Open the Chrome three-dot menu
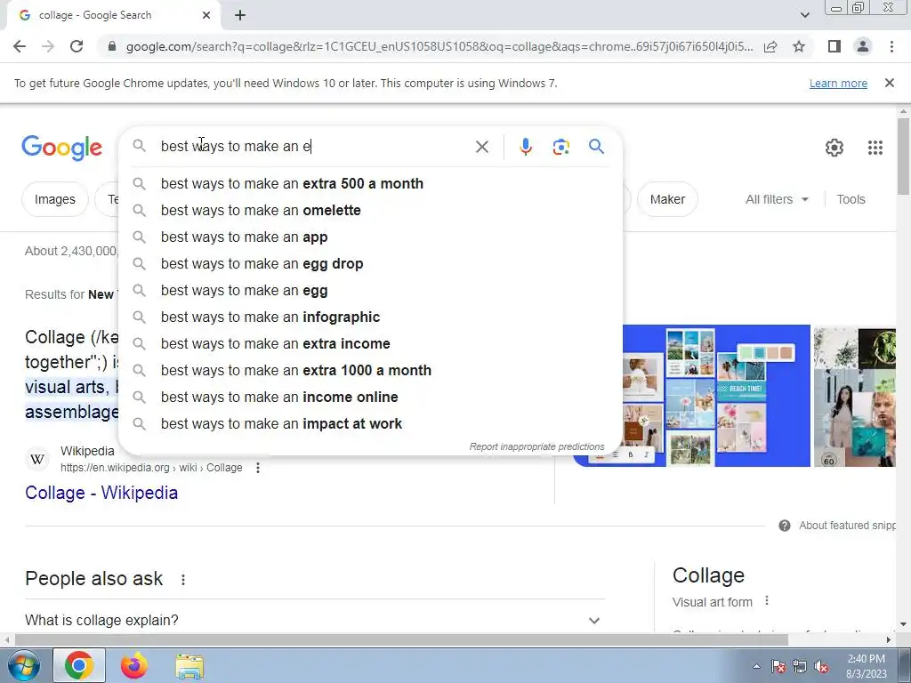The width and height of the screenshot is (911, 683). tap(891, 46)
